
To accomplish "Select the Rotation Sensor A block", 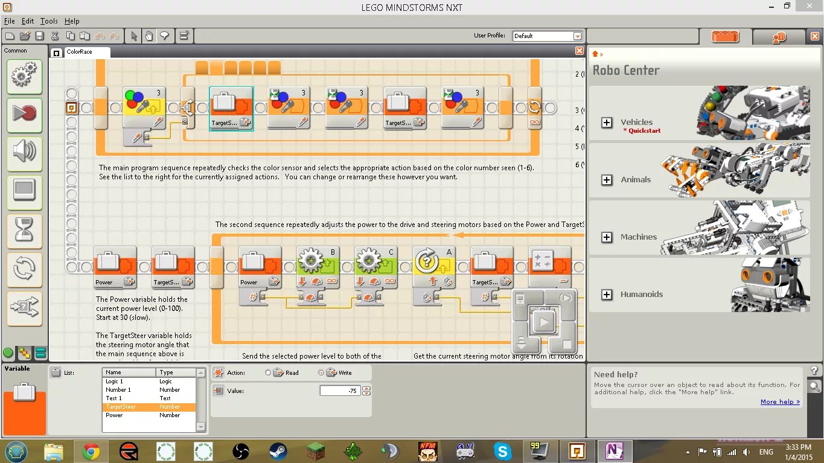I will click(x=434, y=269).
